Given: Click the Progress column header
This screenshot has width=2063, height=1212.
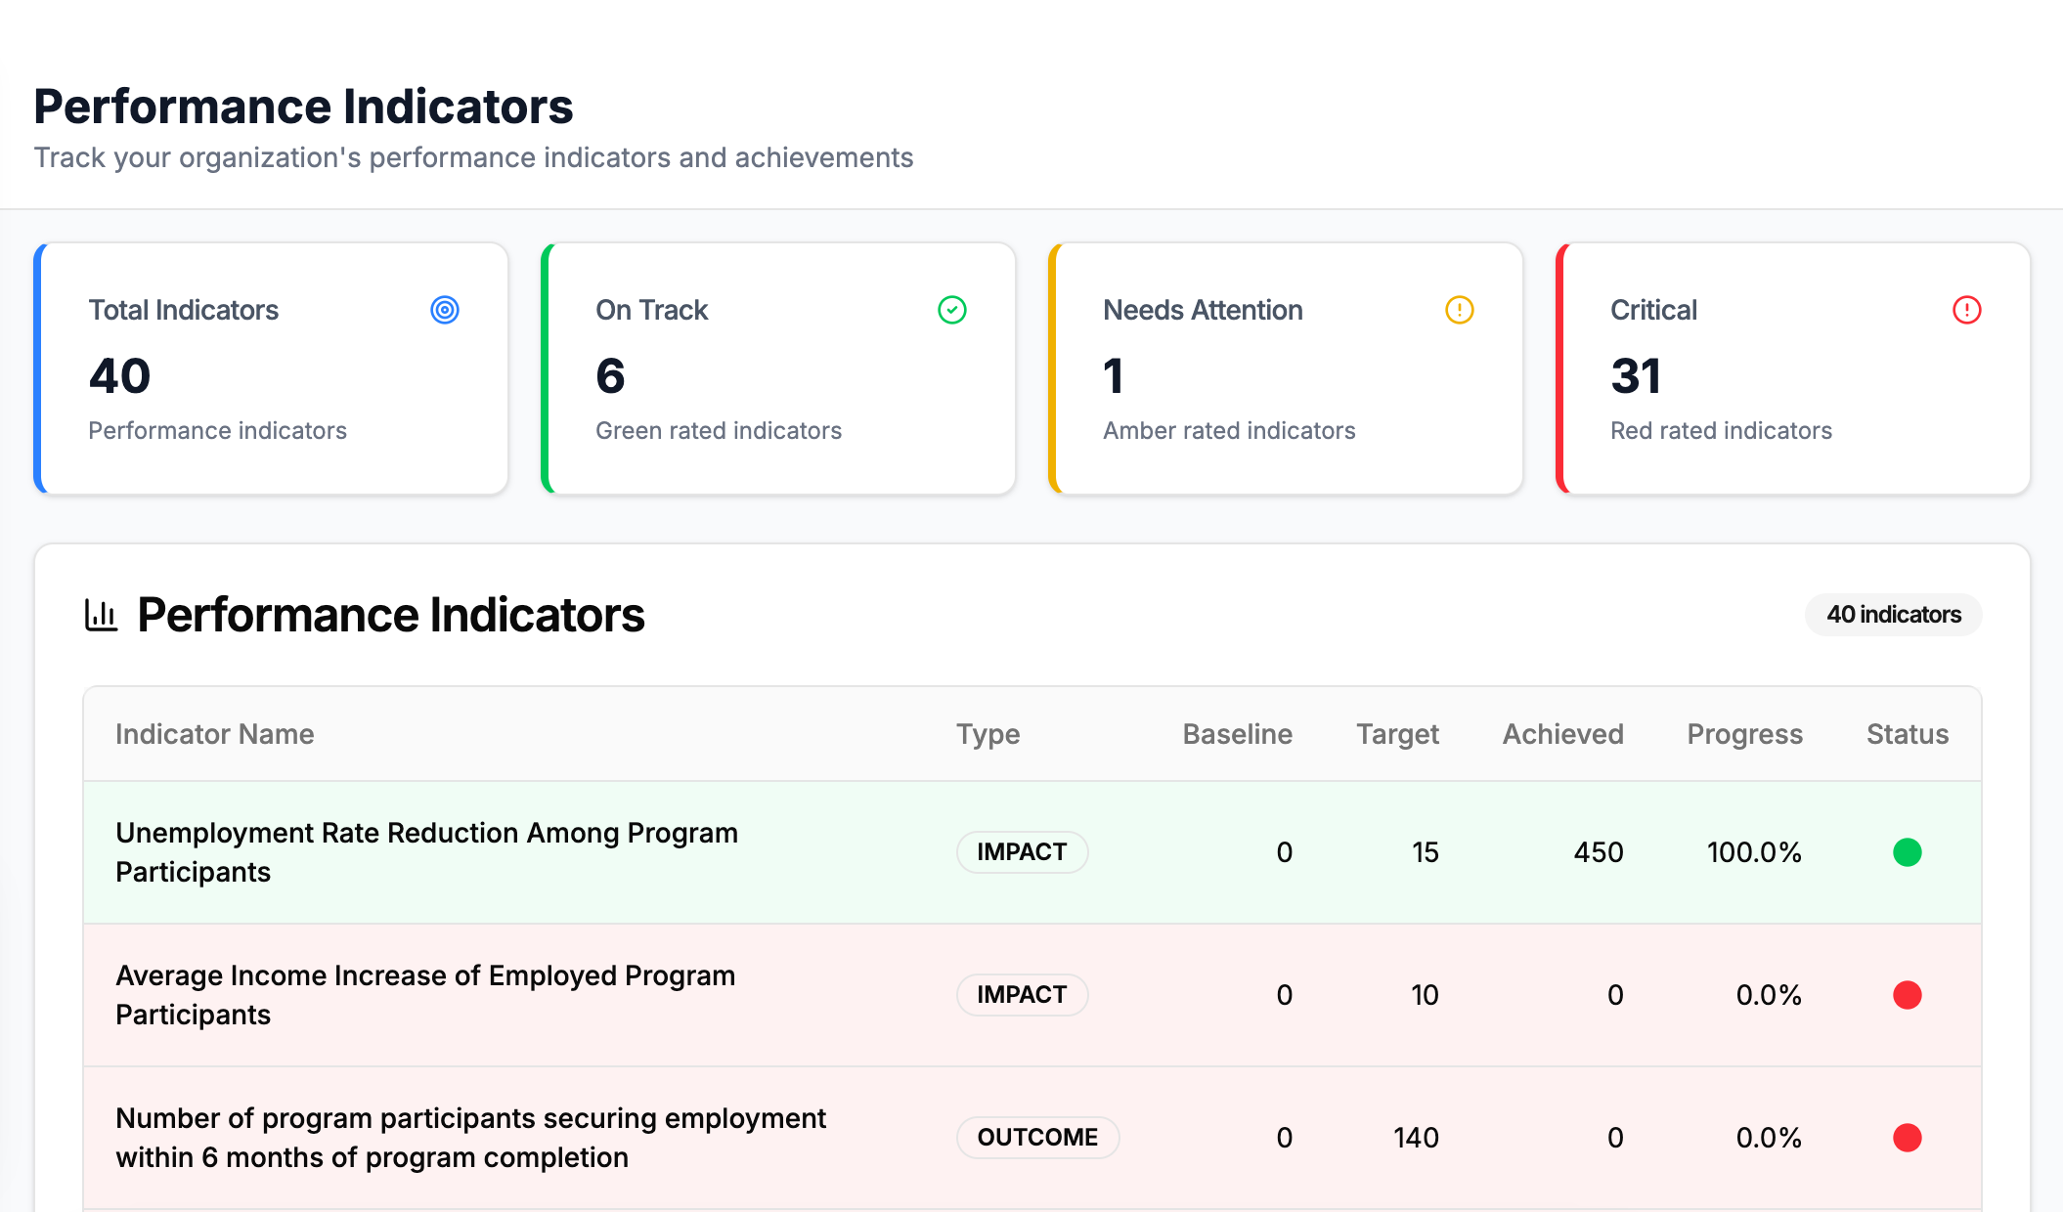Looking at the screenshot, I should [1744, 734].
